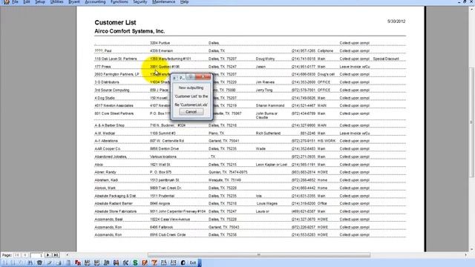Click the Accomando, Basil customer name
The image size is (475, 267).
click(x=108, y=220)
